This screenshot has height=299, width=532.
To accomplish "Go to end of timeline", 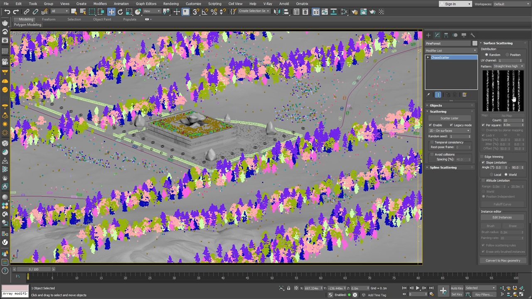I will (x=431, y=288).
